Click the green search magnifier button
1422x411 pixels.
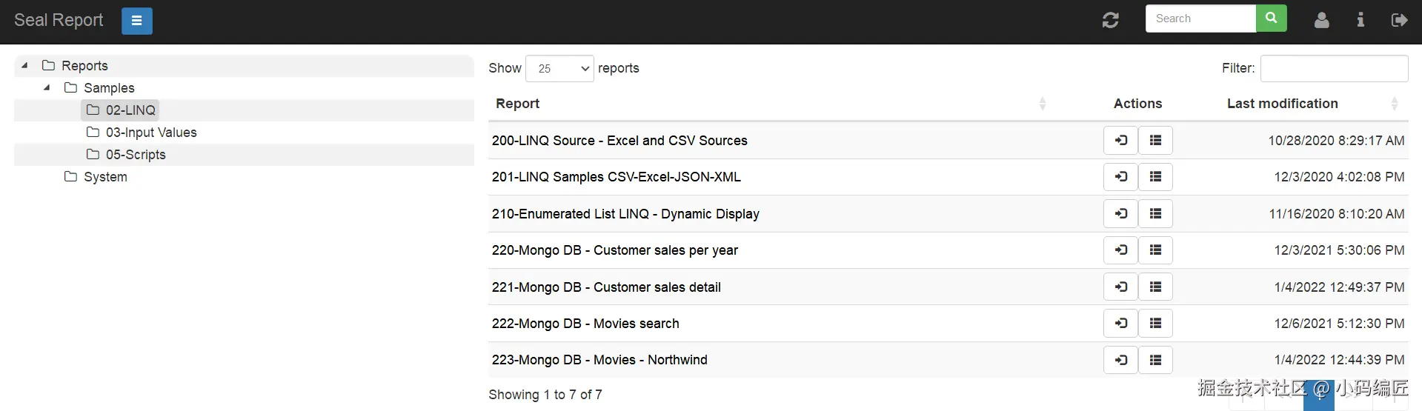1271,19
